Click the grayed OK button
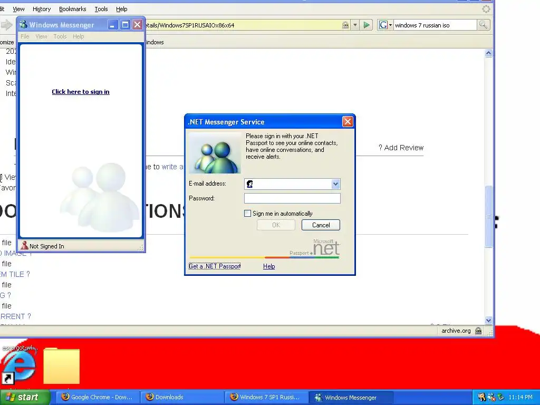The image size is (540, 405). click(276, 225)
